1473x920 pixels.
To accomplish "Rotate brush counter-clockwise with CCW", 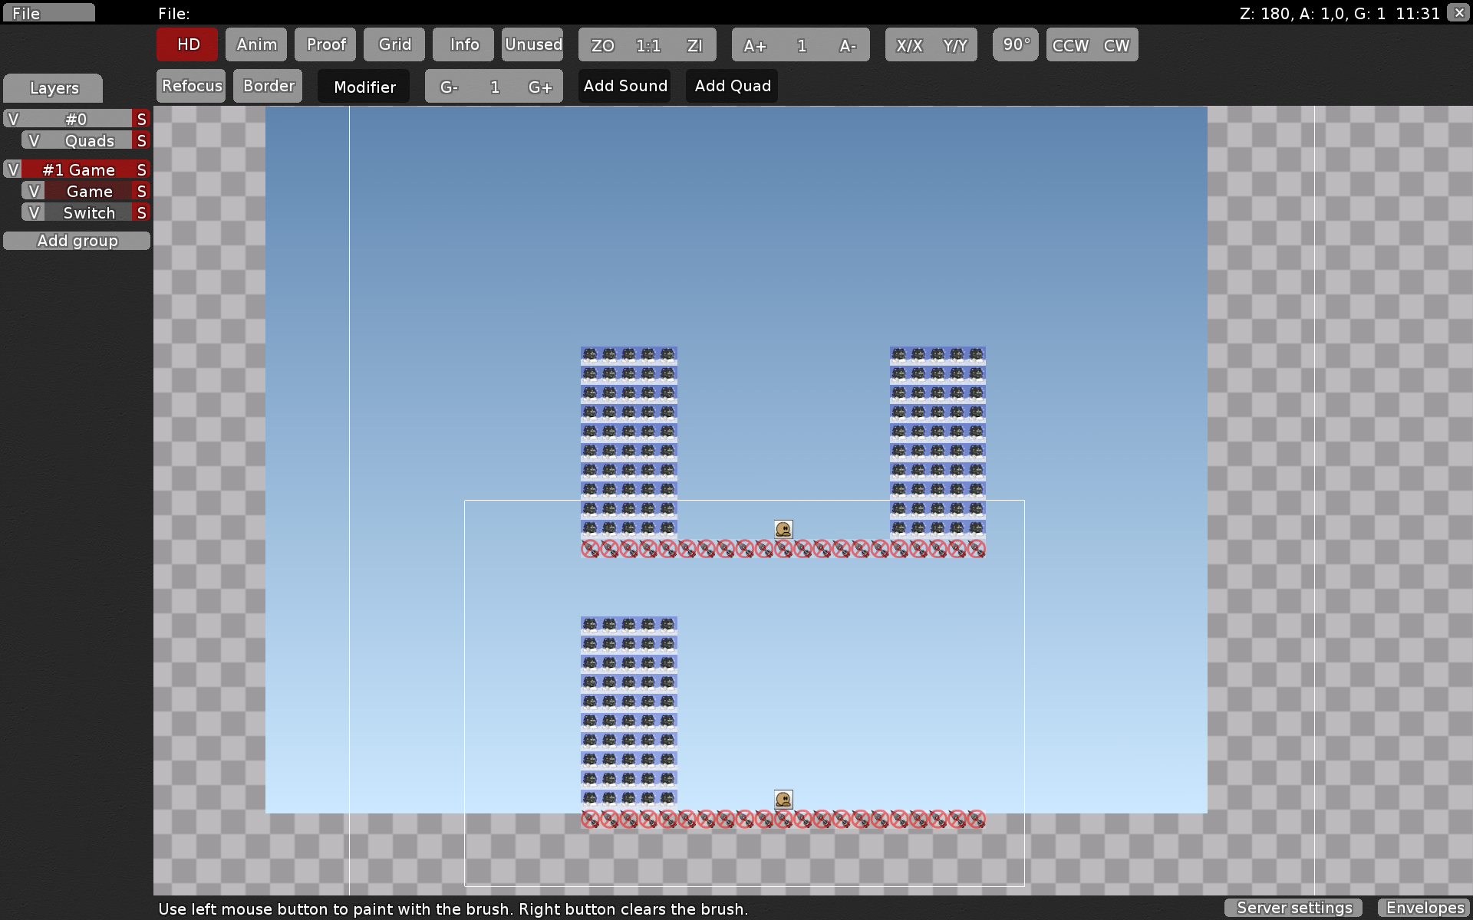I will pos(1070,45).
